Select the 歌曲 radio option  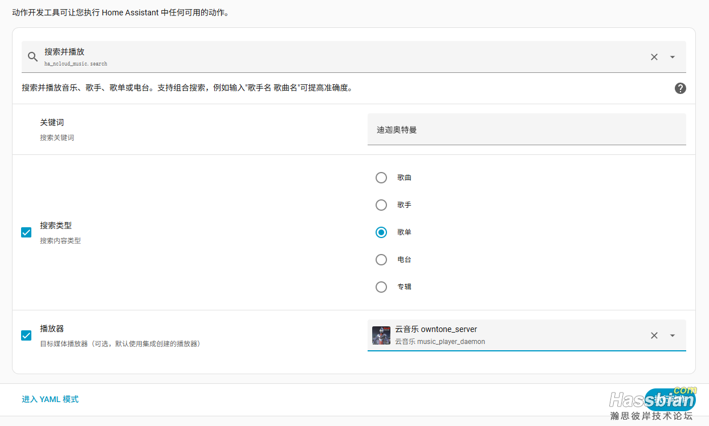point(381,178)
